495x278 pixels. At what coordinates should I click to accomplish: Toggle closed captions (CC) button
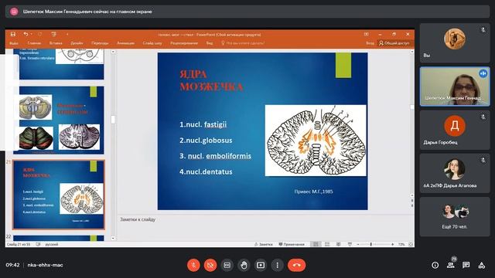click(x=227, y=265)
